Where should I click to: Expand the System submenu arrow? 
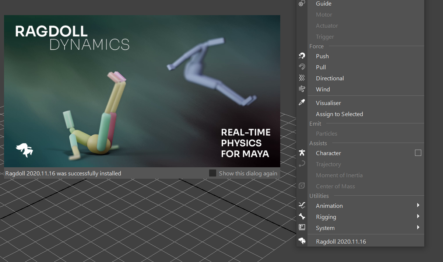pyautogui.click(x=418, y=227)
